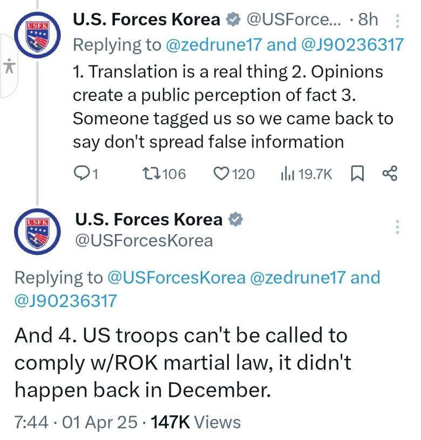421x440 pixels.
Task: Share the first tweet
Action: pyautogui.click(x=389, y=174)
